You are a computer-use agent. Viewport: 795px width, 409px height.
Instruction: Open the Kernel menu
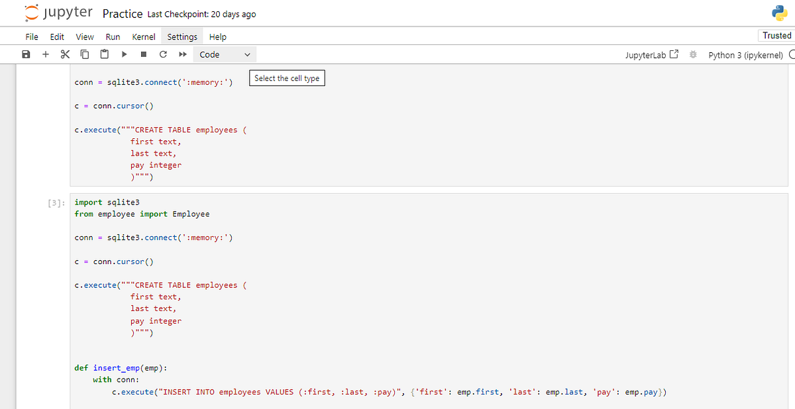point(144,37)
